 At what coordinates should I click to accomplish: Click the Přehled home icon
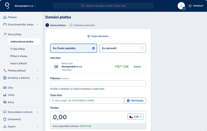point(5,17)
